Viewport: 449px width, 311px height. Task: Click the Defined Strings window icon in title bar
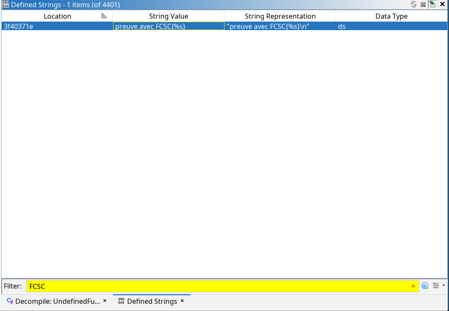click(x=6, y=5)
